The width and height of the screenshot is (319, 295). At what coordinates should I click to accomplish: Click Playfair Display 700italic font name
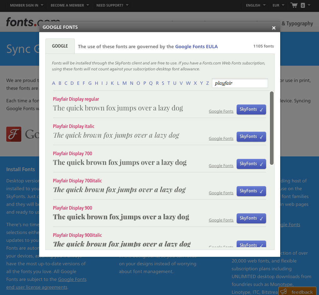coord(77,181)
